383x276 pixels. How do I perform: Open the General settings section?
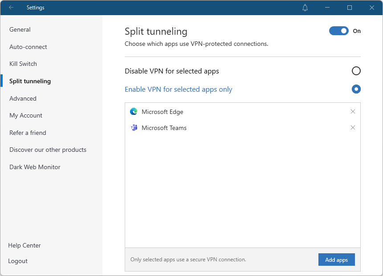point(20,29)
